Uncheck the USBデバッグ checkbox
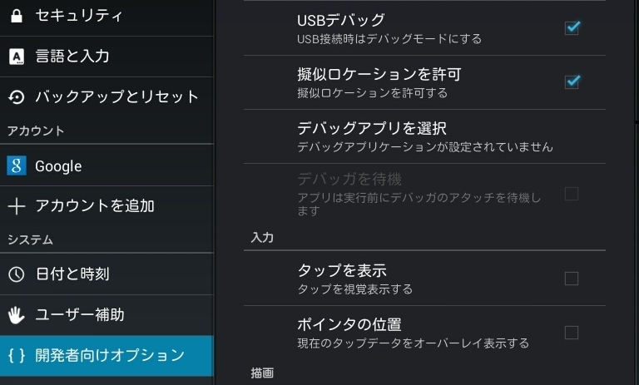The height and width of the screenshot is (385, 639). click(572, 27)
